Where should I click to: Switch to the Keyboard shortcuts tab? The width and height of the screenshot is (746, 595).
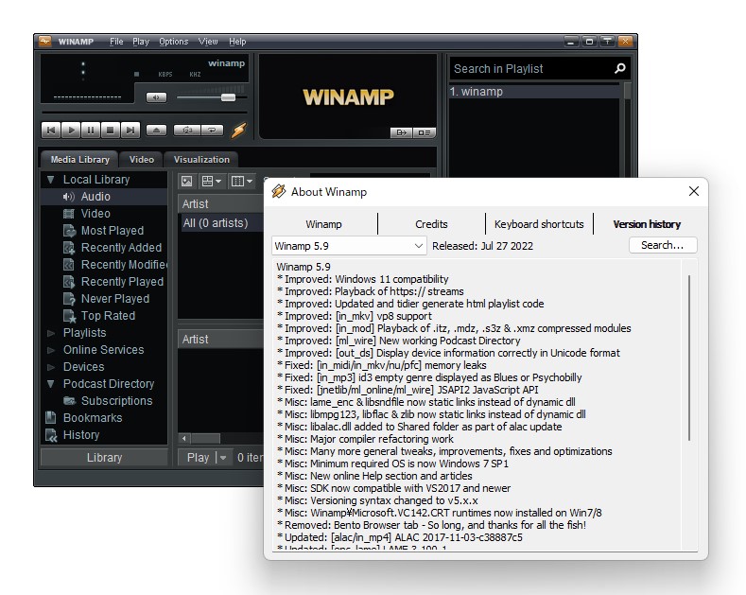[x=539, y=224]
